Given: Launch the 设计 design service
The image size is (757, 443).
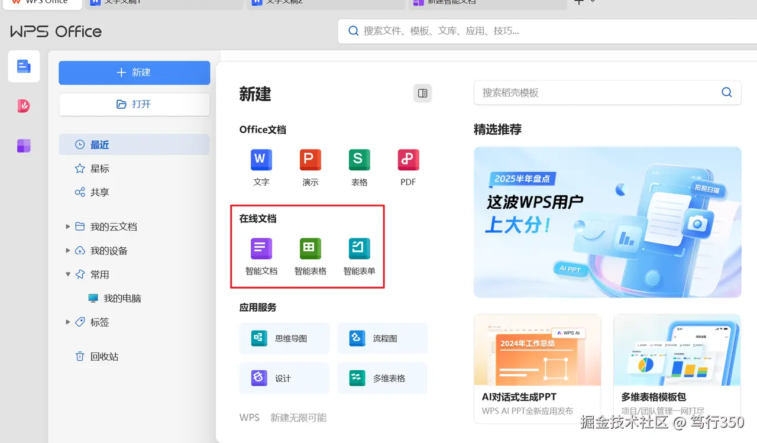Looking at the screenshot, I should (284, 378).
